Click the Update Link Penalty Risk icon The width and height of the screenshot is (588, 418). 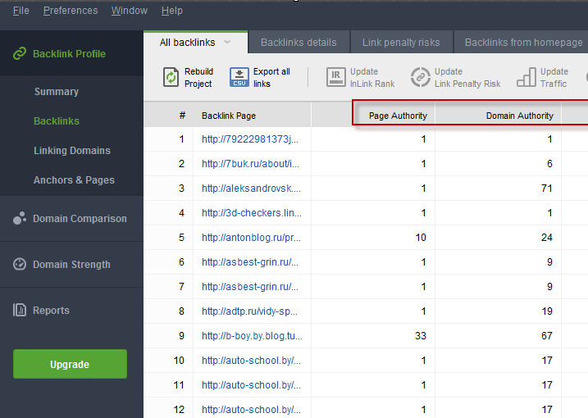click(x=421, y=77)
